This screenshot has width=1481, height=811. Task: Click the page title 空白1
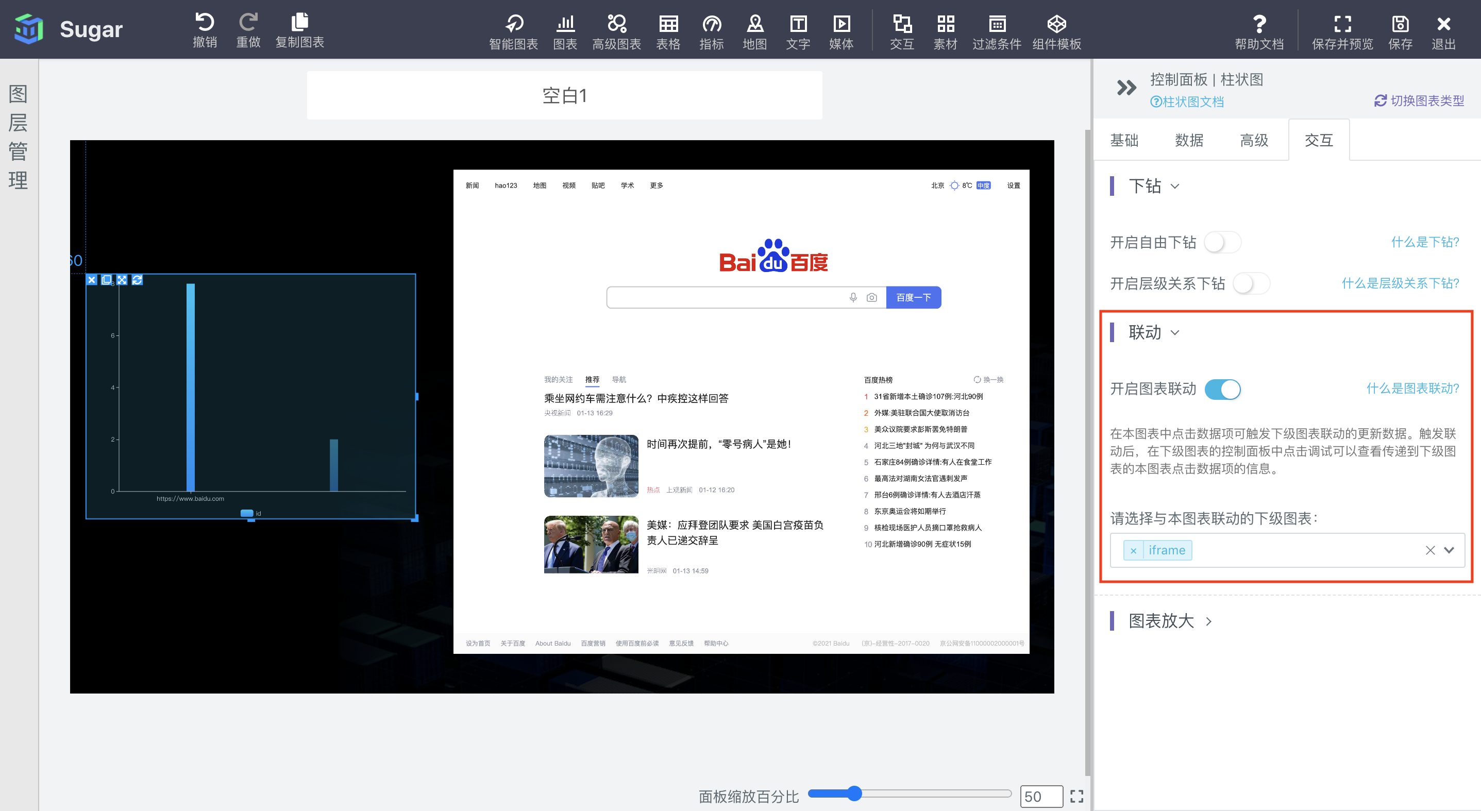coord(565,95)
